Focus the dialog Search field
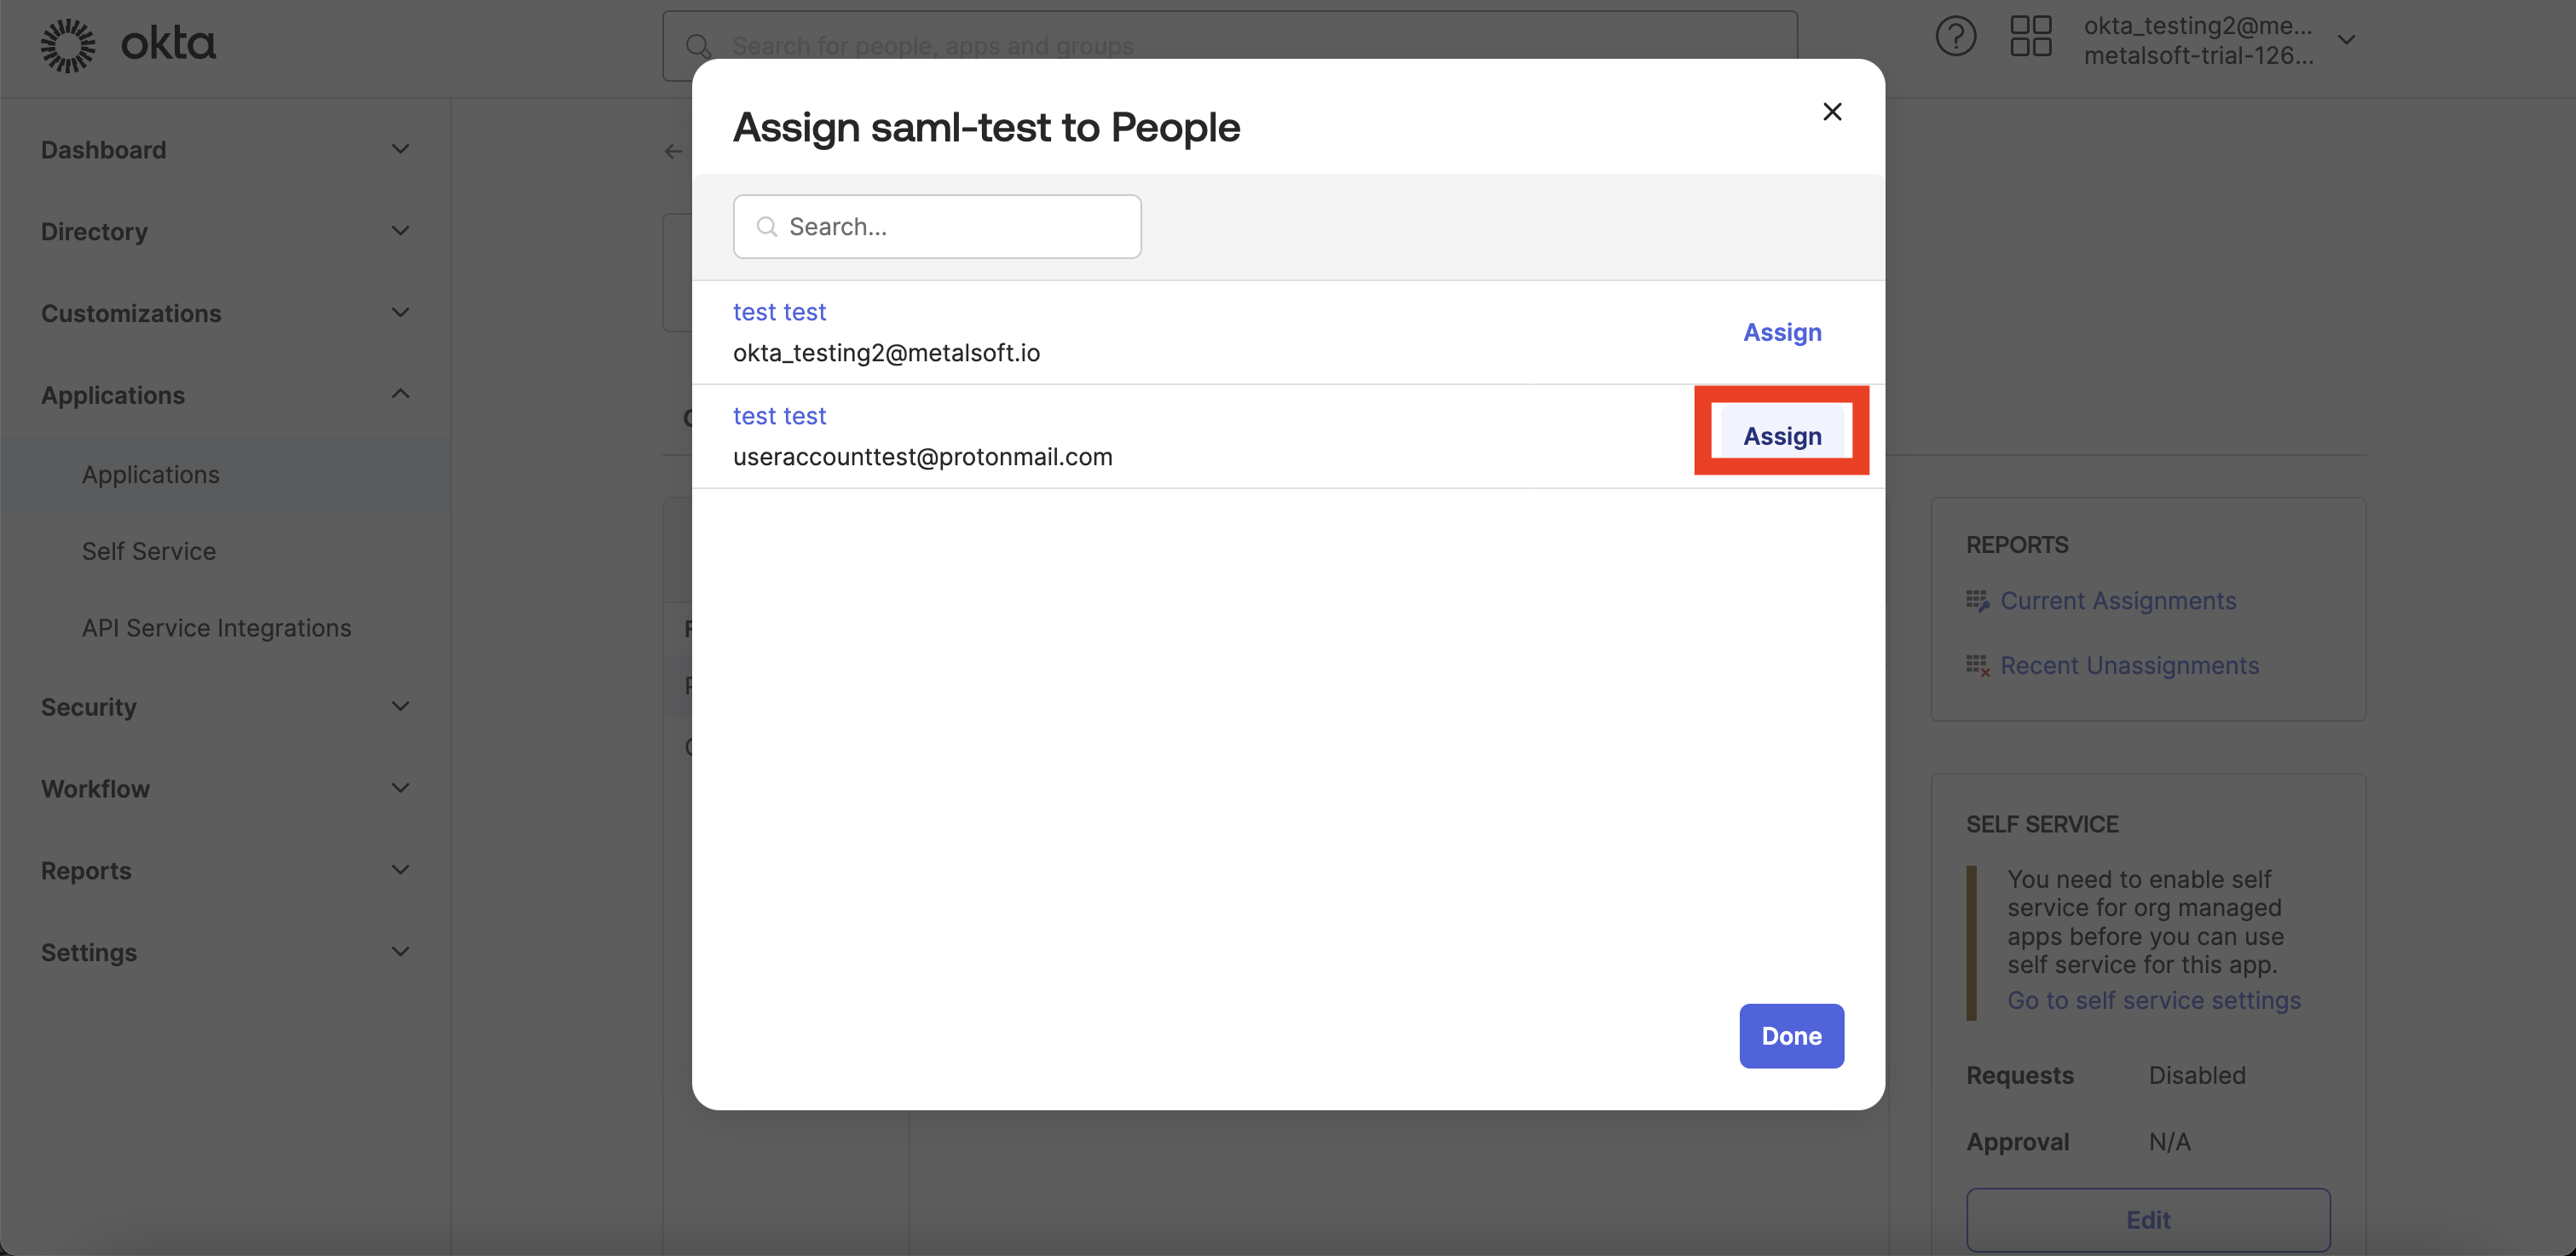The image size is (2576, 1256). [937, 227]
